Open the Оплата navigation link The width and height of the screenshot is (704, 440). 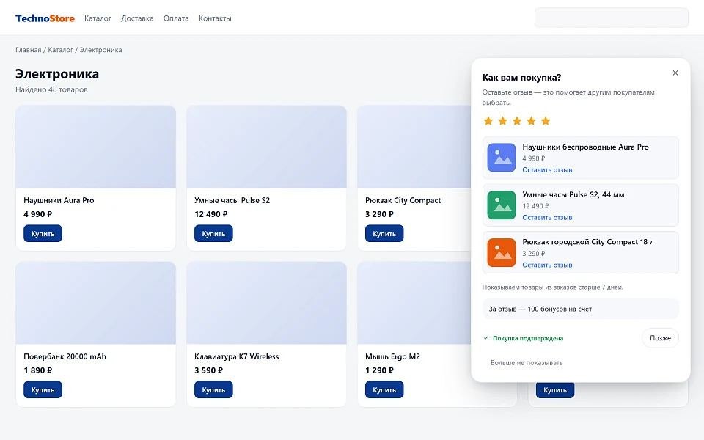tap(176, 18)
